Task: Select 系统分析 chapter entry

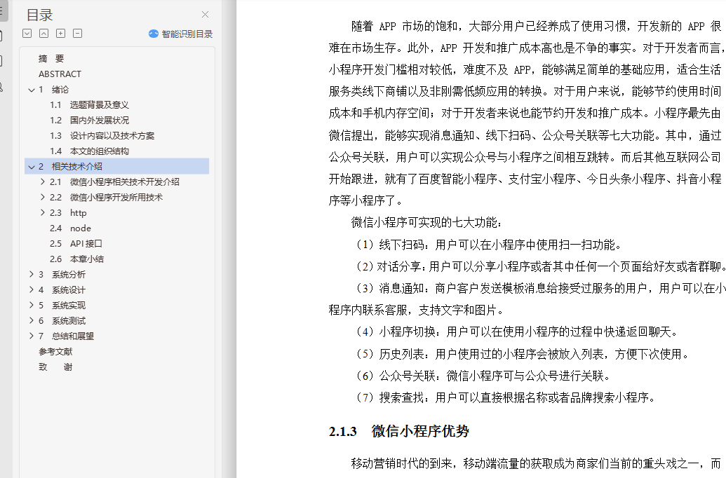Action: click(69, 275)
